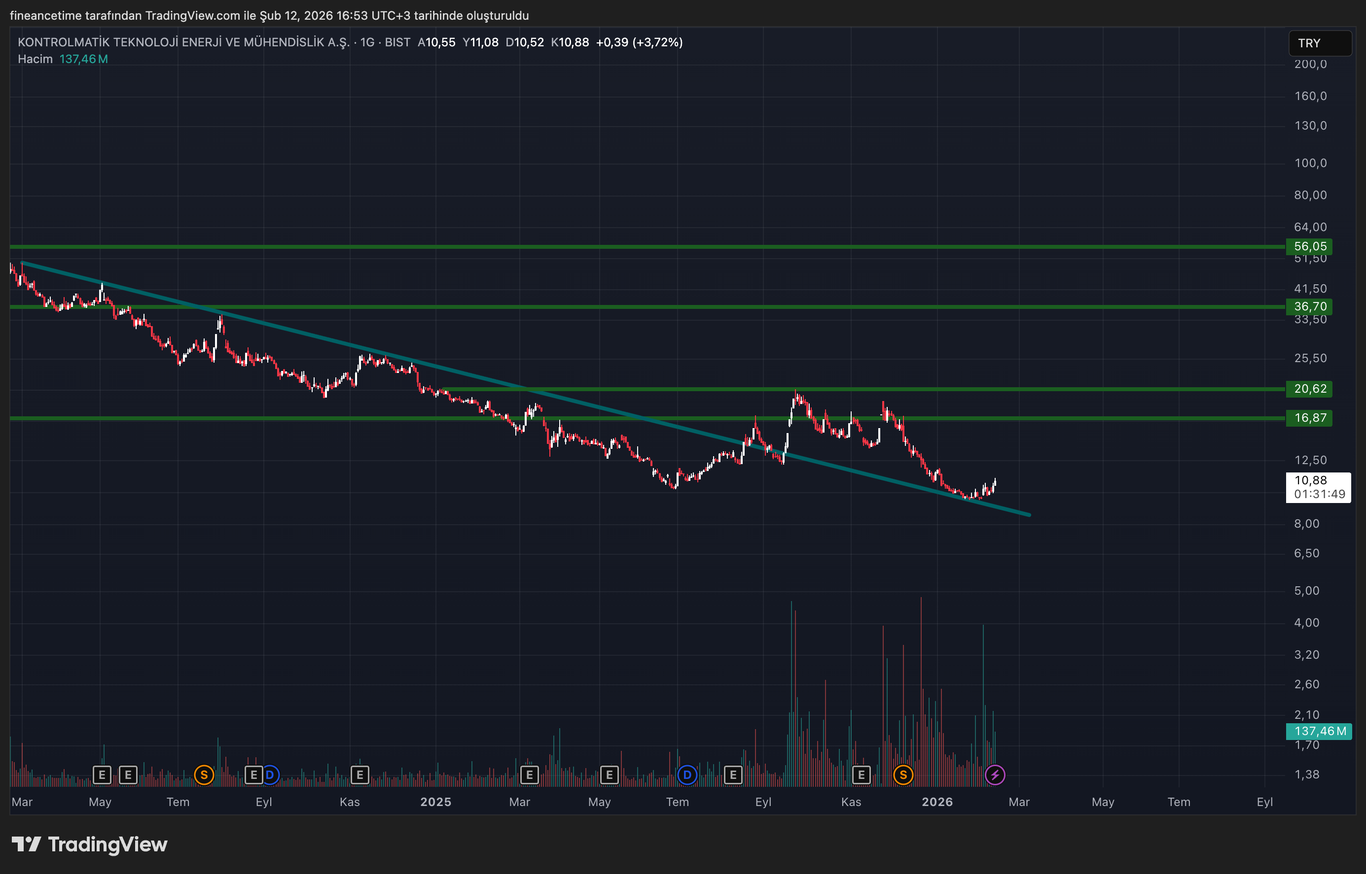The width and height of the screenshot is (1366, 874).
Task: Click the current price 10,88 countdown label
Action: pos(1318,487)
